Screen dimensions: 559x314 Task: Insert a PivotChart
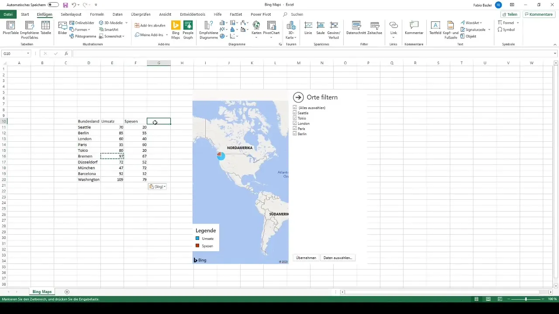click(x=271, y=28)
